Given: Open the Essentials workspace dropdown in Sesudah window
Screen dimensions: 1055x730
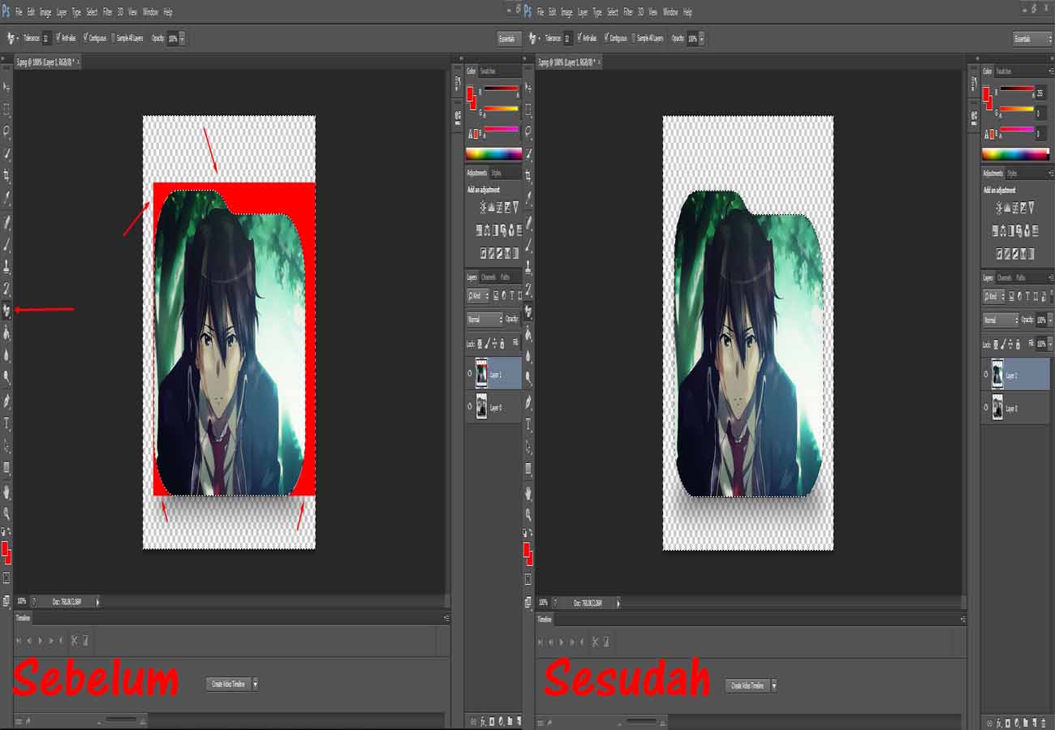Looking at the screenshot, I should coord(1032,38).
